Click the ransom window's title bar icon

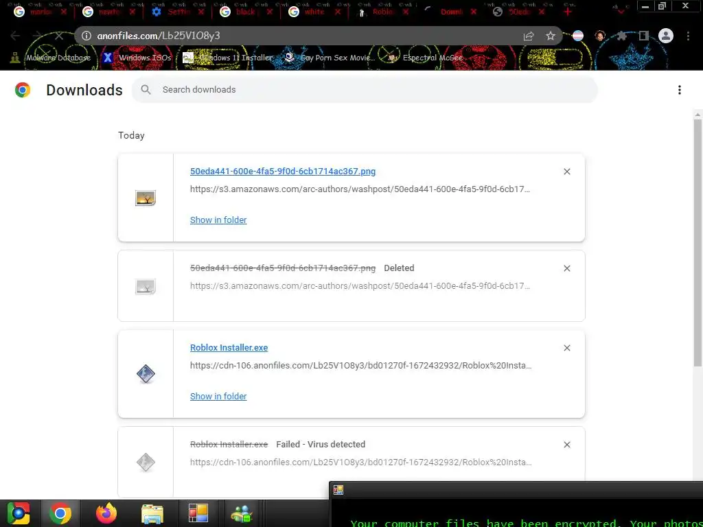click(338, 490)
